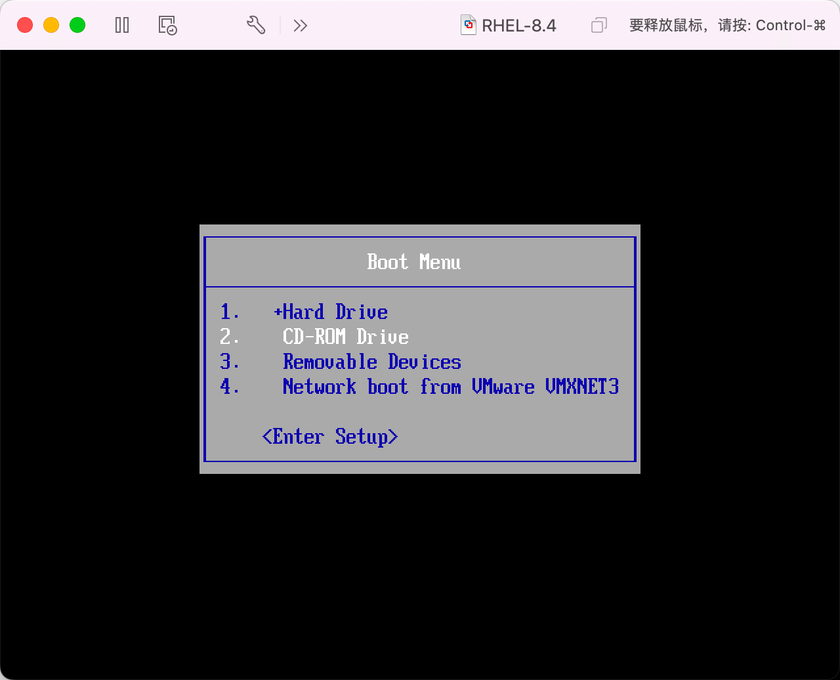
Task: Maximize the window using green button
Action: pos(77,26)
